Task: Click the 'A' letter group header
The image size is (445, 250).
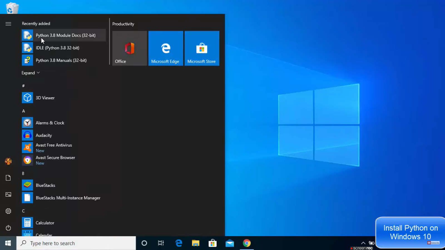Action: tap(23, 111)
